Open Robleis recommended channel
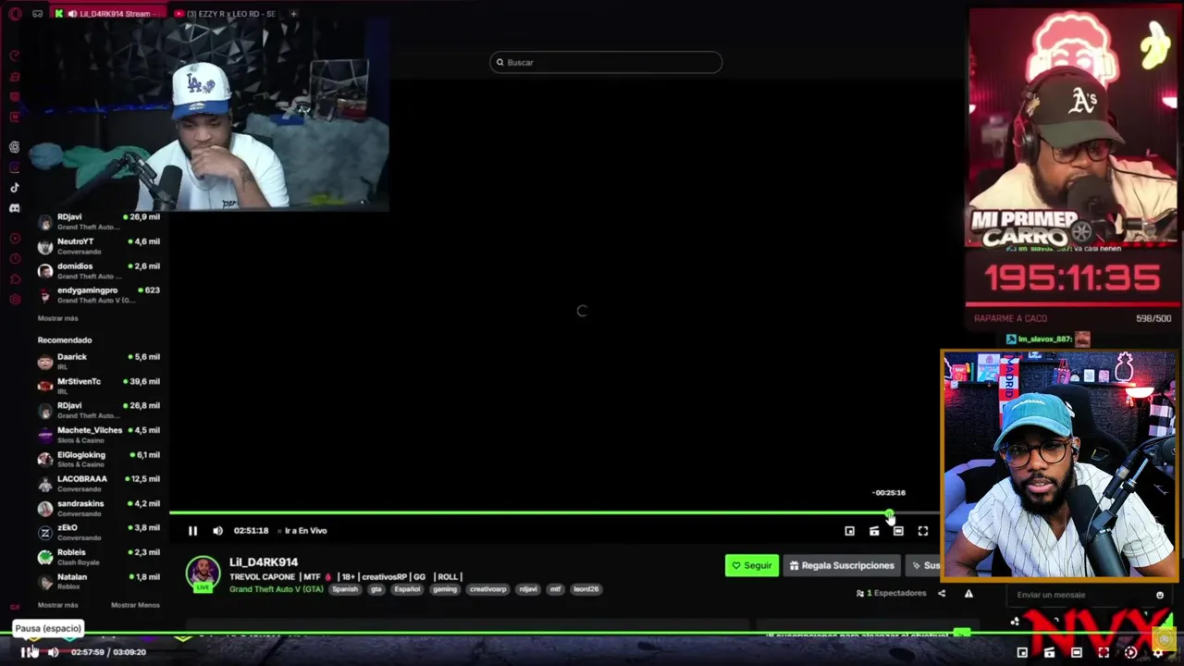Image resolution: width=1184 pixels, height=666 pixels. click(x=98, y=557)
